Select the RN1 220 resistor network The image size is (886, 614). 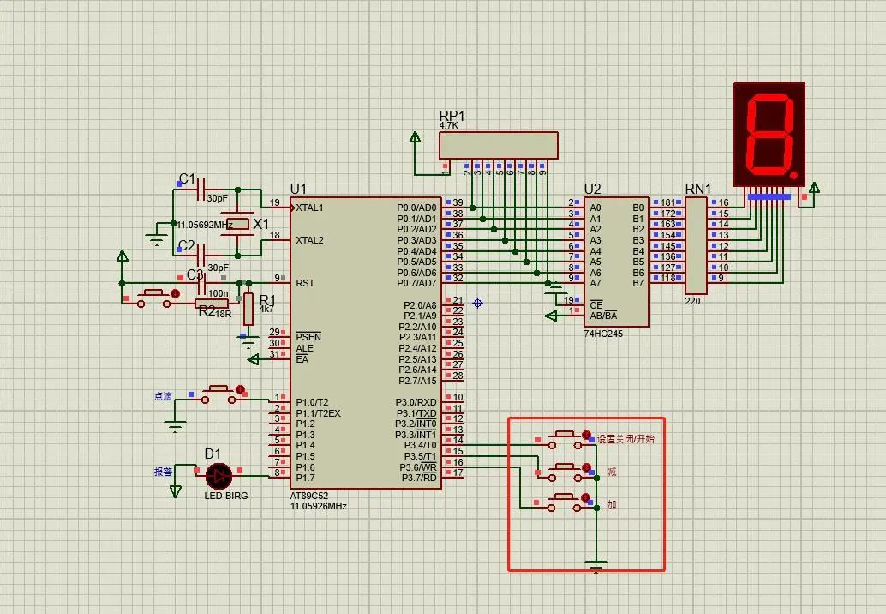click(x=697, y=244)
